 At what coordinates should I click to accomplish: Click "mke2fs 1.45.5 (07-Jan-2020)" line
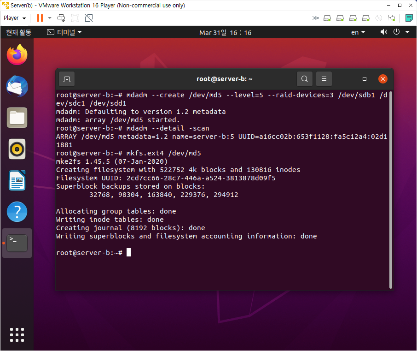click(112, 161)
